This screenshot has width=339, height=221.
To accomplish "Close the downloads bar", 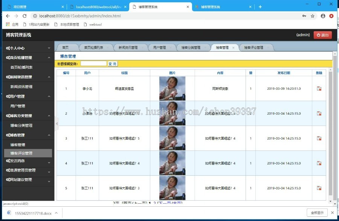I will point(332,213).
